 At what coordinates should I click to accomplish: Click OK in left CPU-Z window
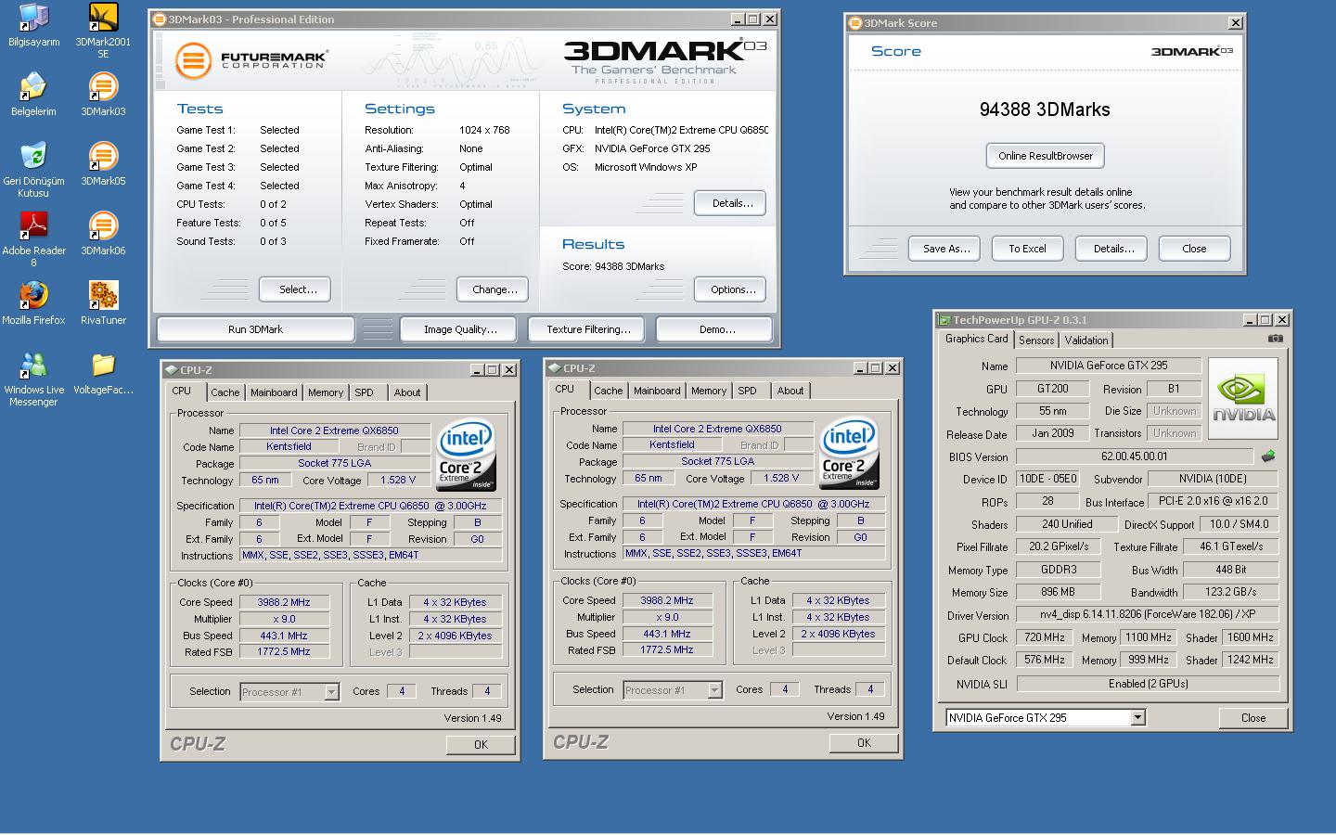tap(481, 744)
